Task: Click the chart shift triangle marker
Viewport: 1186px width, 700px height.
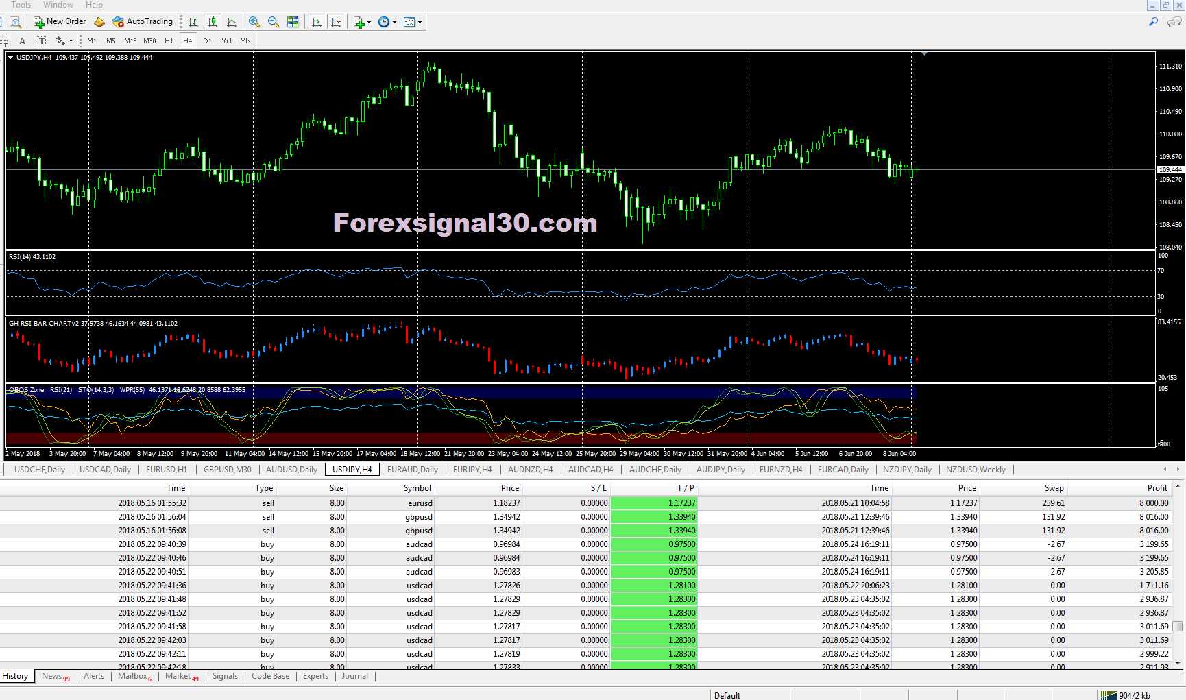Action: pos(924,53)
